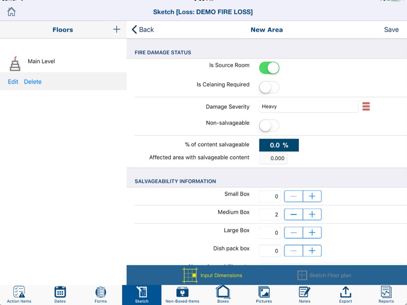The height and width of the screenshot is (305, 407).
Task: Tap Medium Box quantity field
Action: point(270,214)
